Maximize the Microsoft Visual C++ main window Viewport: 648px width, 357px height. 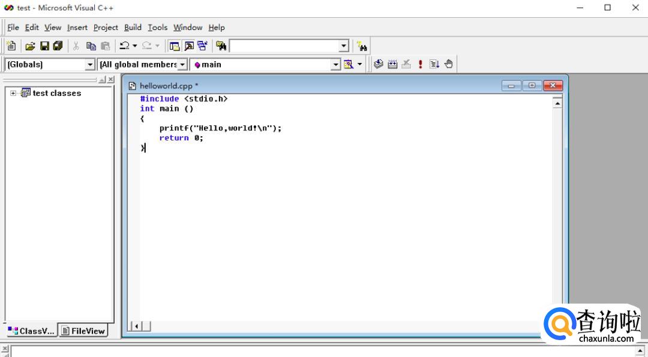(x=607, y=7)
